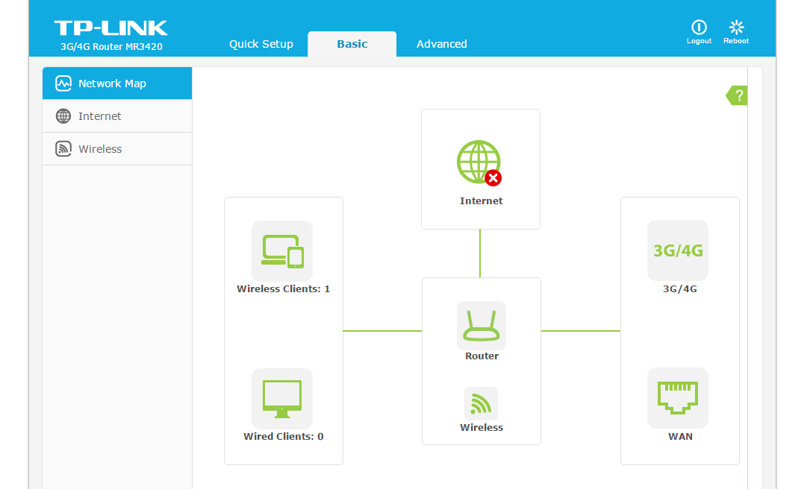807x489 pixels.
Task: Open the green help question mark
Action: pos(738,95)
